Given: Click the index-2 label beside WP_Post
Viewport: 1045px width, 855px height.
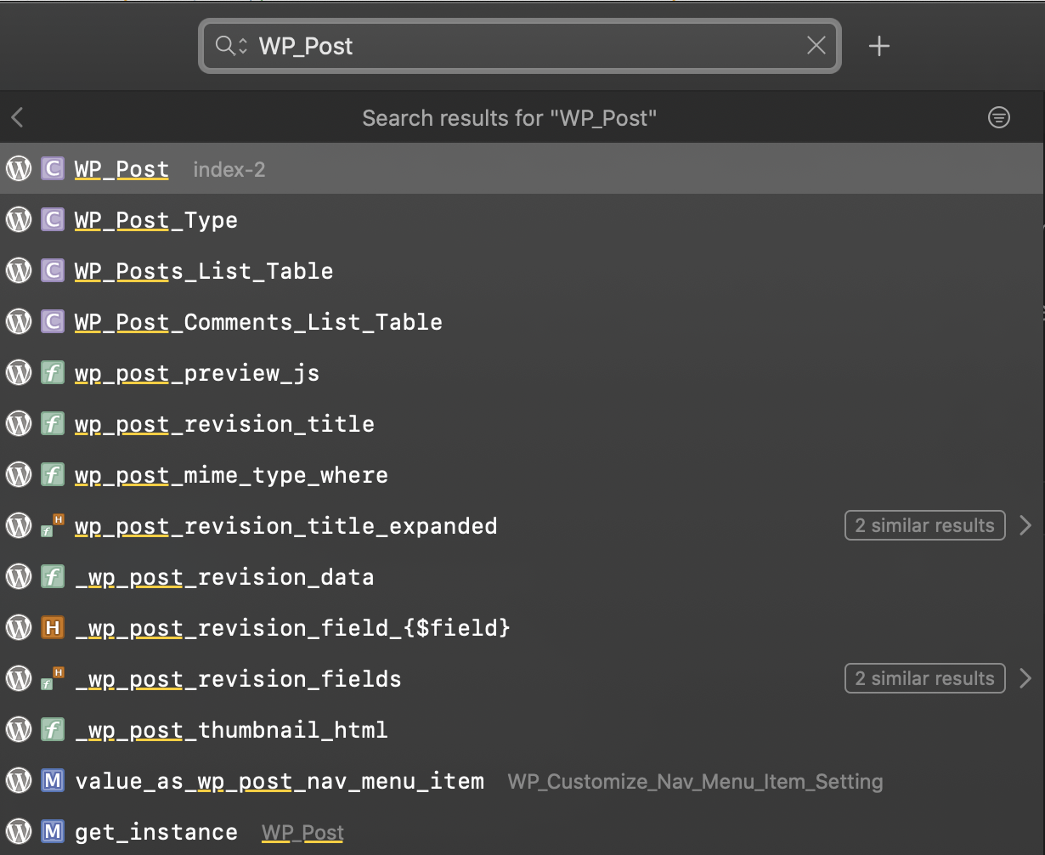Looking at the screenshot, I should (x=229, y=169).
